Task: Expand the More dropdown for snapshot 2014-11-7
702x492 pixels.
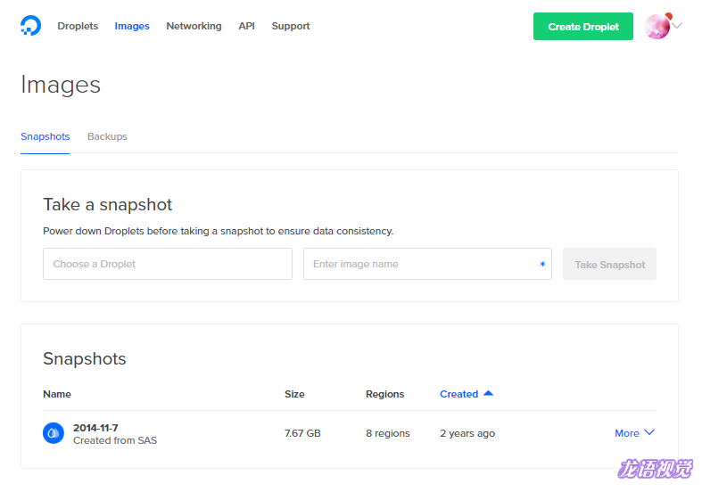Action: tap(634, 433)
